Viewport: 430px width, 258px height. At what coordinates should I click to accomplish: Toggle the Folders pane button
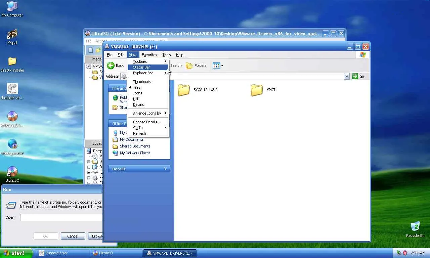point(196,66)
